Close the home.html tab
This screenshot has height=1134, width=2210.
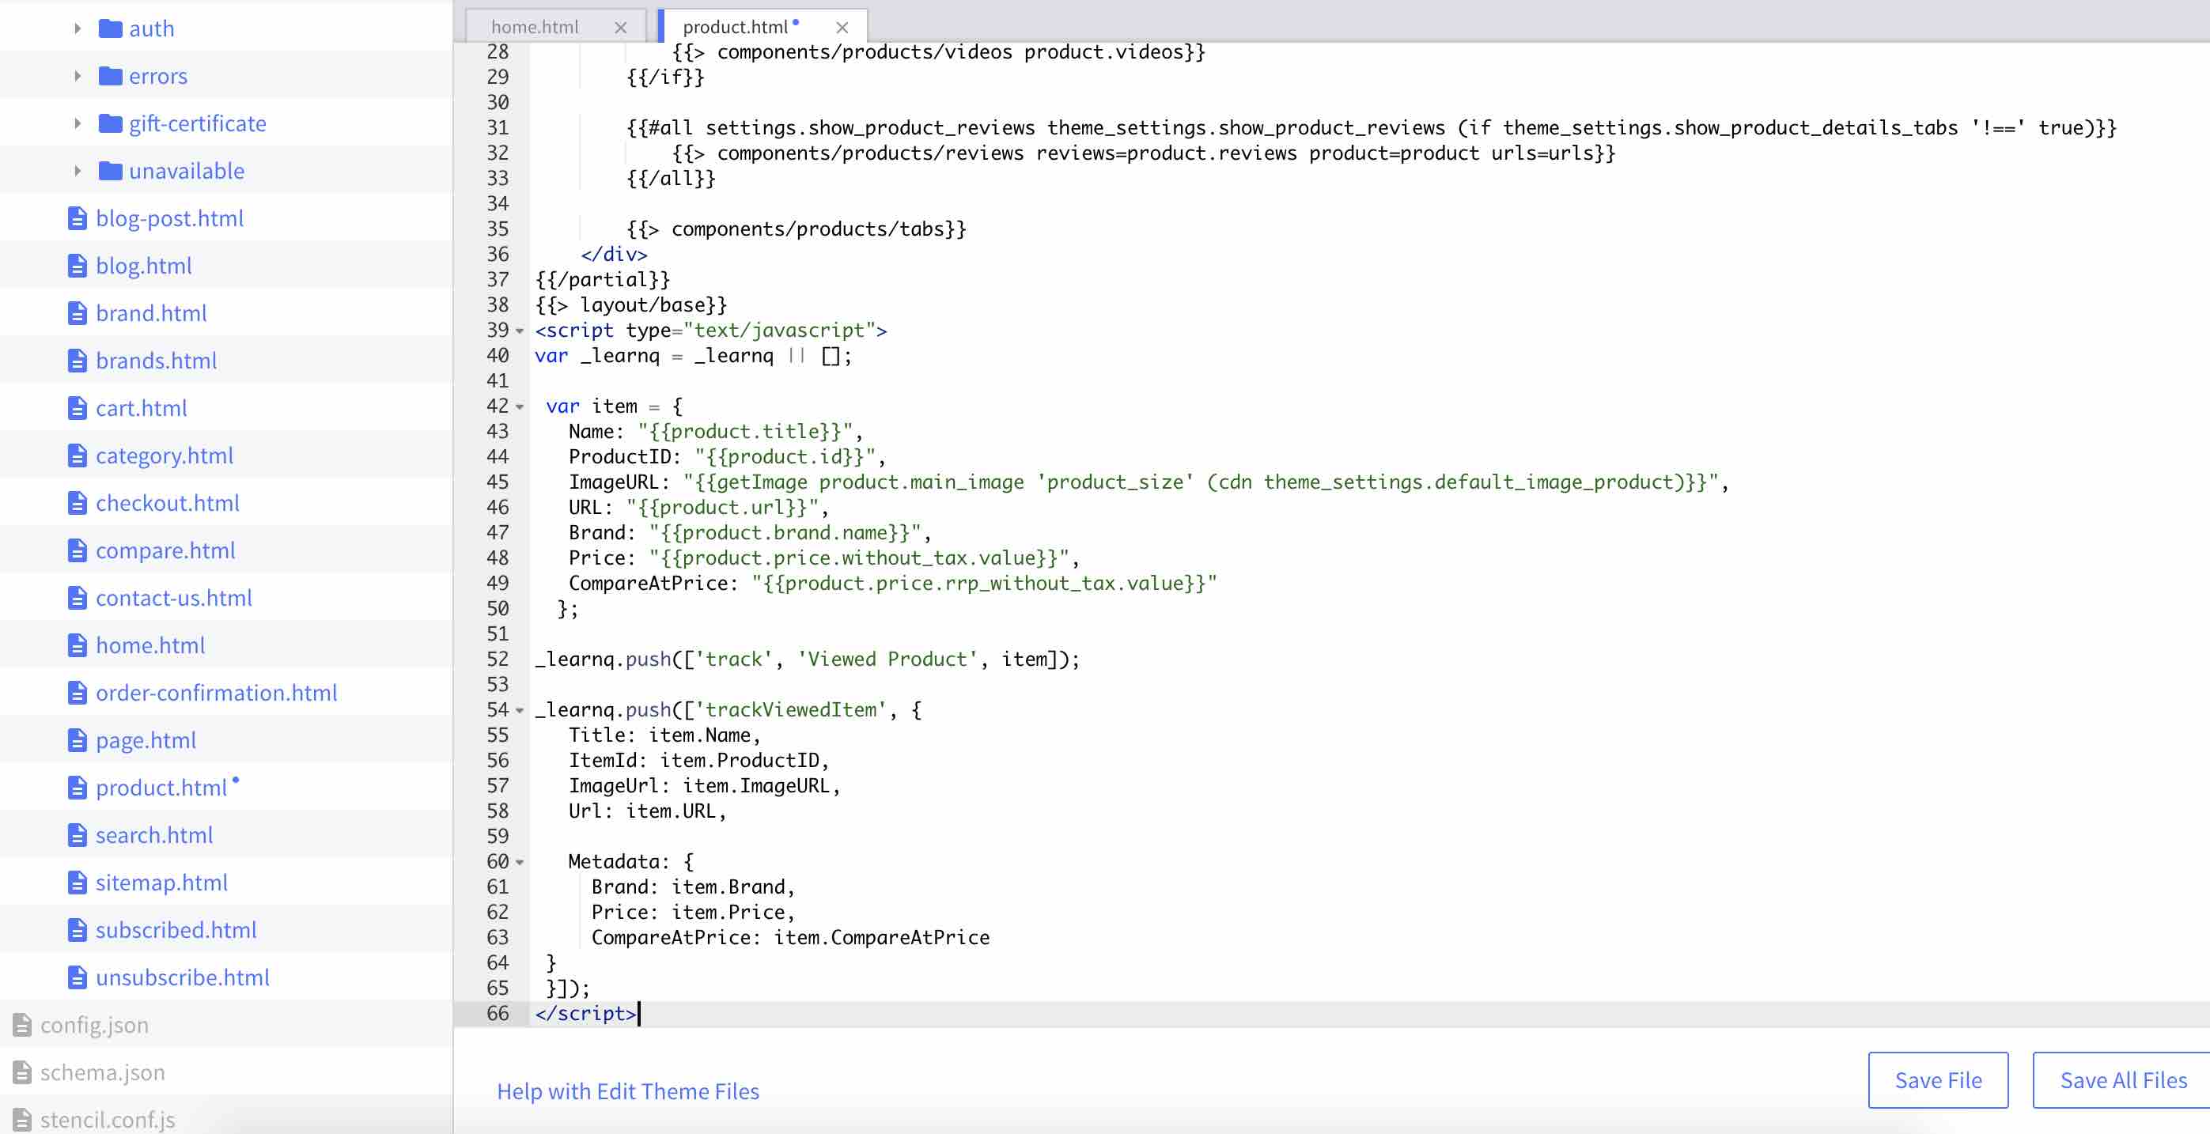tap(620, 27)
